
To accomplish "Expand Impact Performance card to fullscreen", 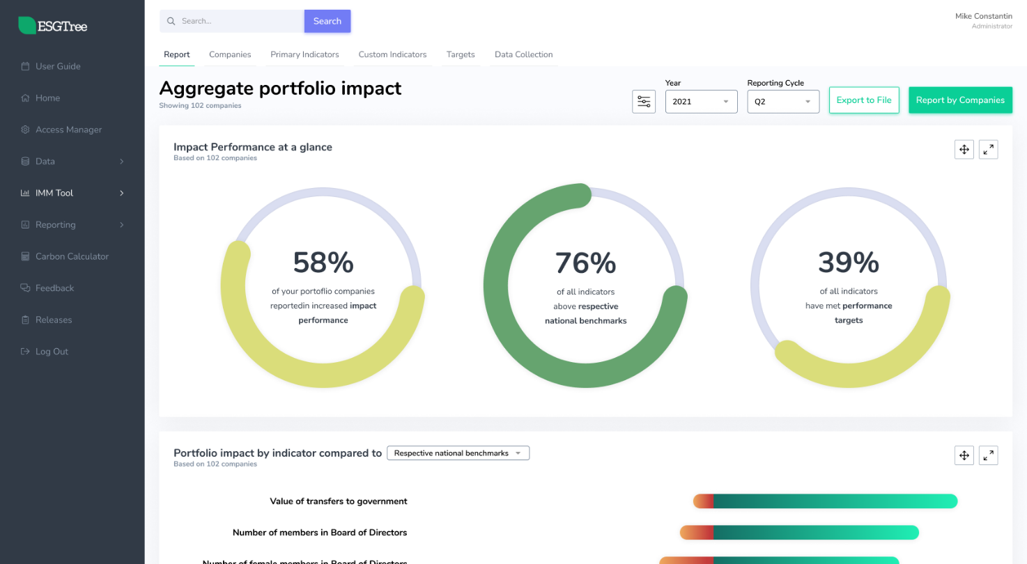I will (x=988, y=149).
